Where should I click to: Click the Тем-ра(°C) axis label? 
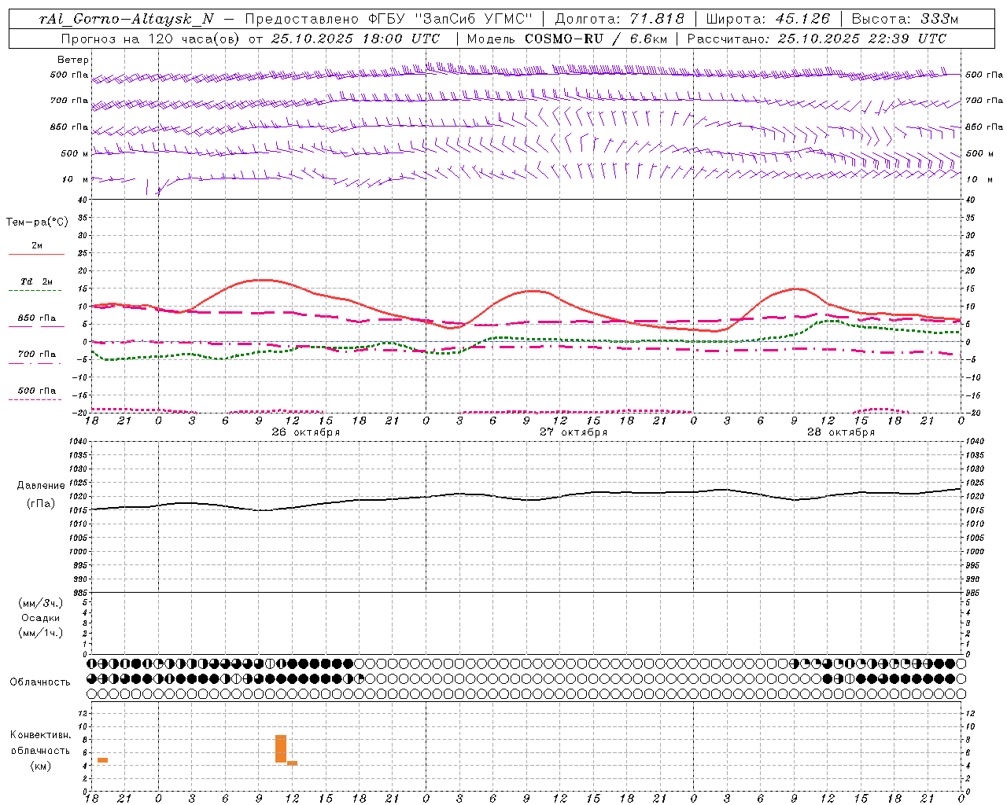[37, 222]
